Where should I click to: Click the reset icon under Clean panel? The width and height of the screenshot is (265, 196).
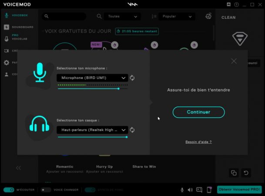tap(246, 173)
